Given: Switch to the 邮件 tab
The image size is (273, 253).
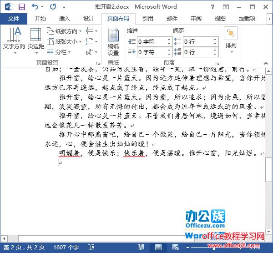Looking at the screenshot, I should click(172, 19).
